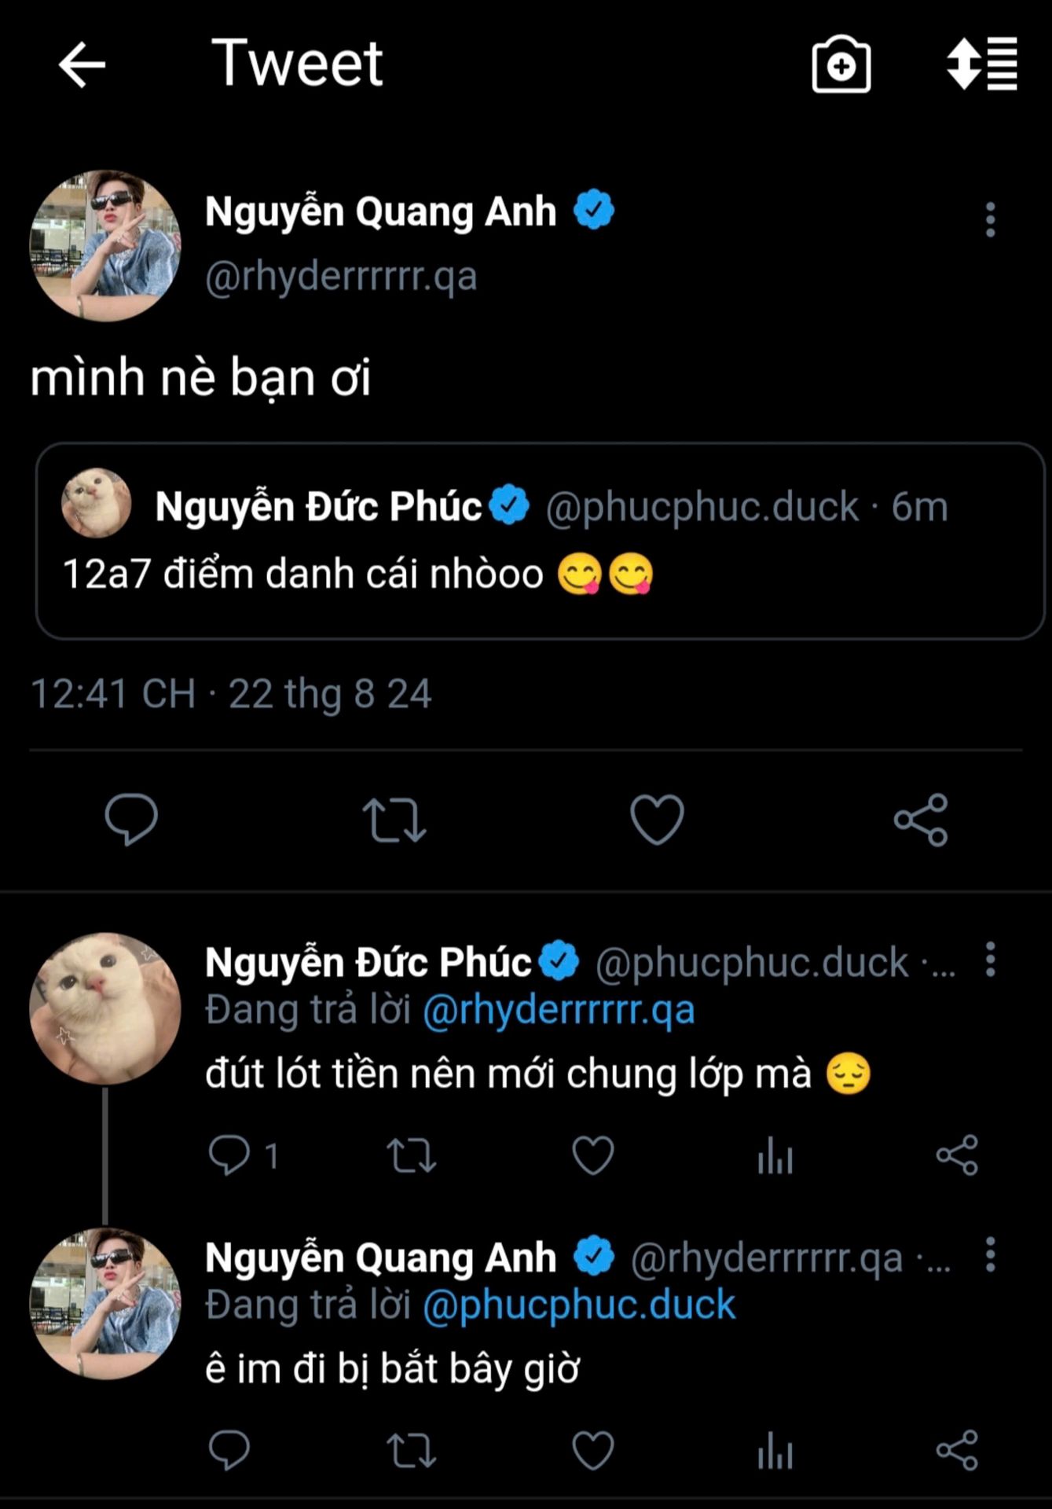The height and width of the screenshot is (1509, 1052).
Task: Tap the sort replies icon
Action: tap(982, 63)
